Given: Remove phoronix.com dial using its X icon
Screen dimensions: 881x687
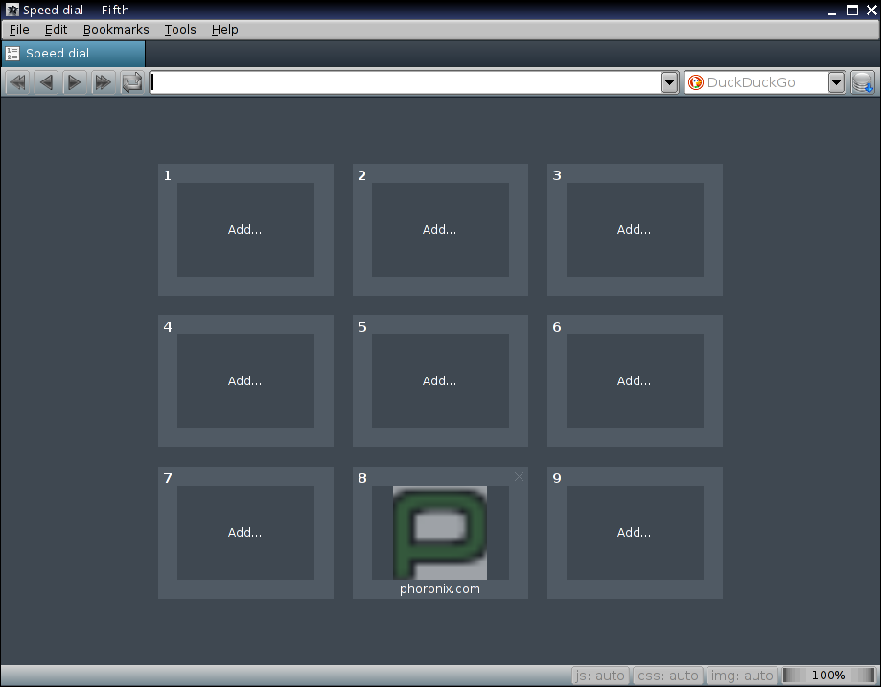Looking at the screenshot, I should [519, 476].
